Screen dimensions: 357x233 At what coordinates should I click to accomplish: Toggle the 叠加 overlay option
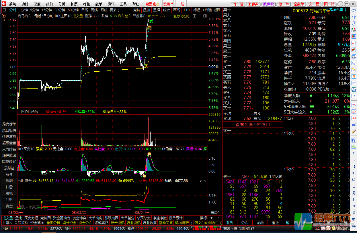pos(147,10)
